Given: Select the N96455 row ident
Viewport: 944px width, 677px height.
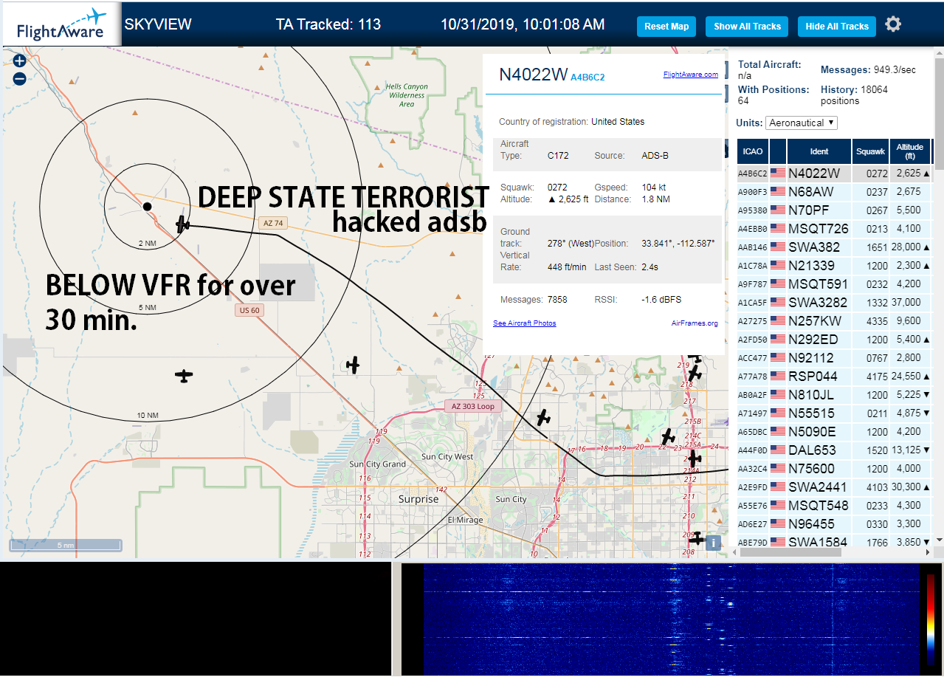Looking at the screenshot, I should pyautogui.click(x=812, y=524).
